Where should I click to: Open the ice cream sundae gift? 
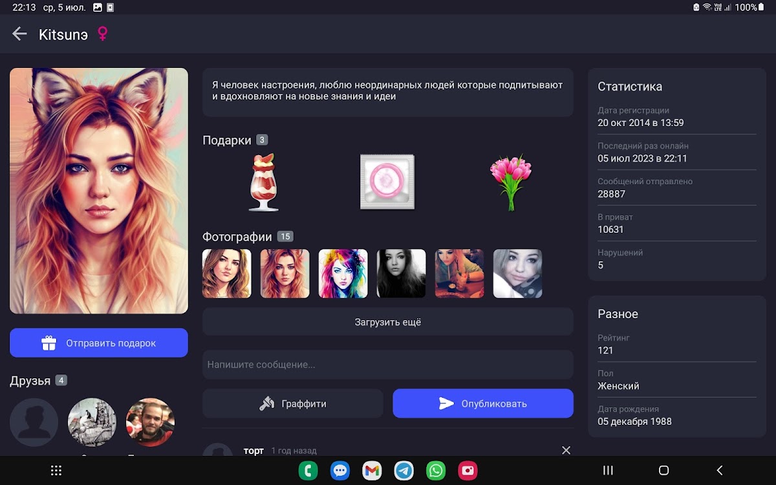263,182
